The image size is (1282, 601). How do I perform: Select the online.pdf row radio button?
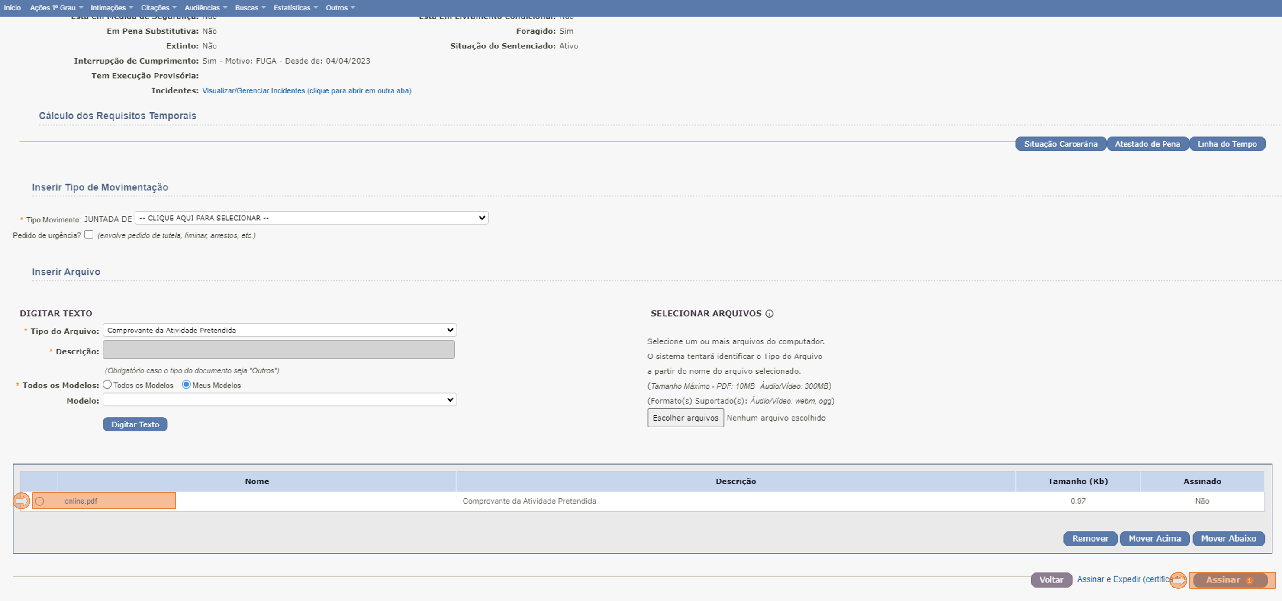[x=40, y=501]
